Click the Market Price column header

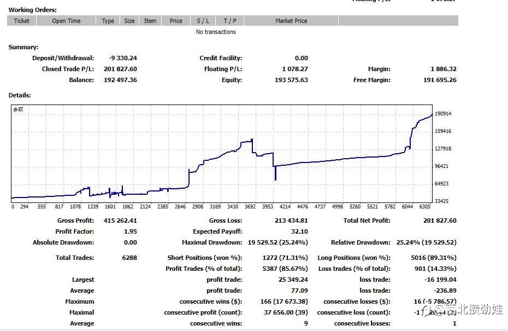tap(291, 21)
